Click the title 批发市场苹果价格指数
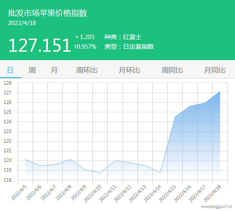This screenshot has height=211, width=235. click(x=47, y=13)
